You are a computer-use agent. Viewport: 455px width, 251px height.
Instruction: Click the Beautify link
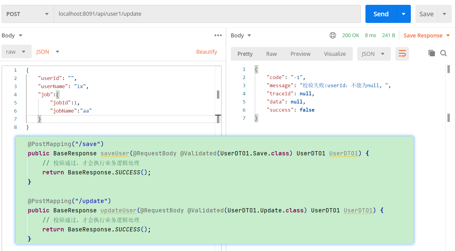[x=207, y=52]
